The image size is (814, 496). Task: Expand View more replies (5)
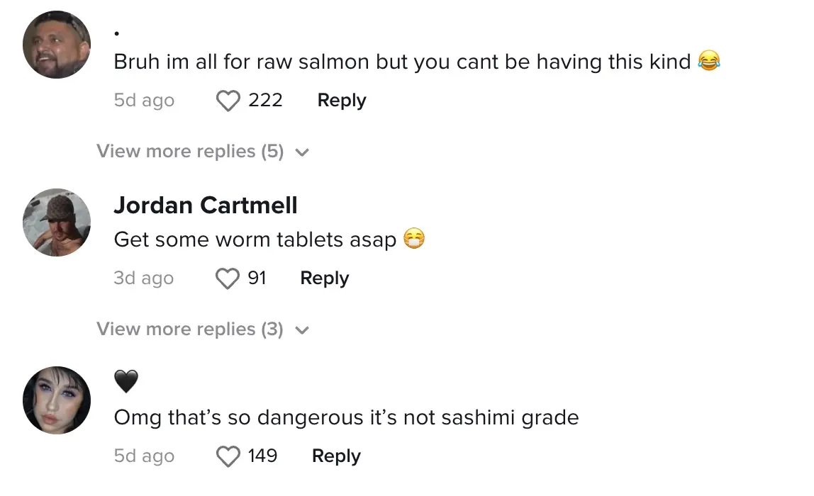point(190,152)
